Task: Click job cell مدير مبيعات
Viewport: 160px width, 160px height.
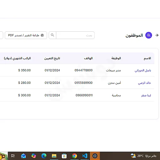Action: point(113,70)
